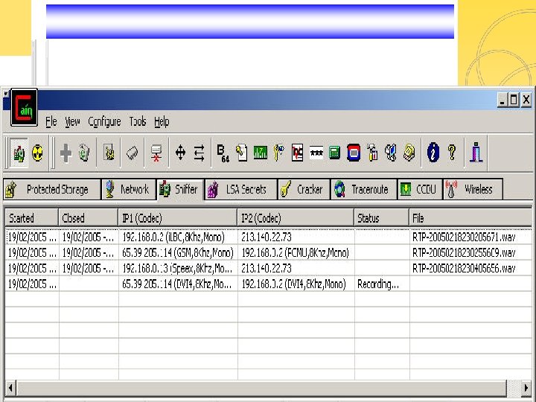Click the yellow padlock stack toolbar icon
Viewport: 536px width, 402px height.
pos(409,153)
